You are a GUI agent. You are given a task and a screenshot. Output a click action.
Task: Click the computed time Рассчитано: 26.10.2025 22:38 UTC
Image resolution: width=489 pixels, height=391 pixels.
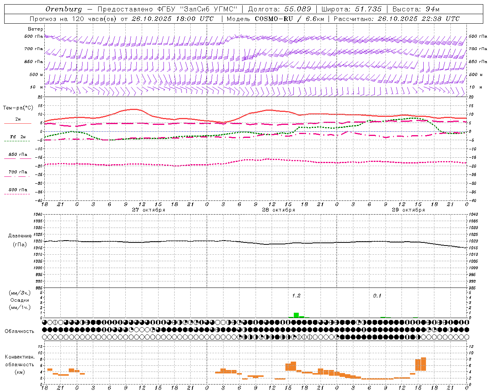(x=397, y=19)
